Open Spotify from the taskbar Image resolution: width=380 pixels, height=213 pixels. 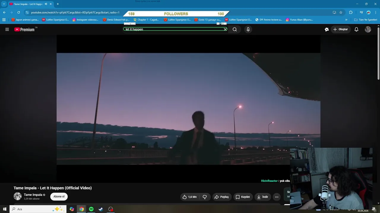(91, 209)
